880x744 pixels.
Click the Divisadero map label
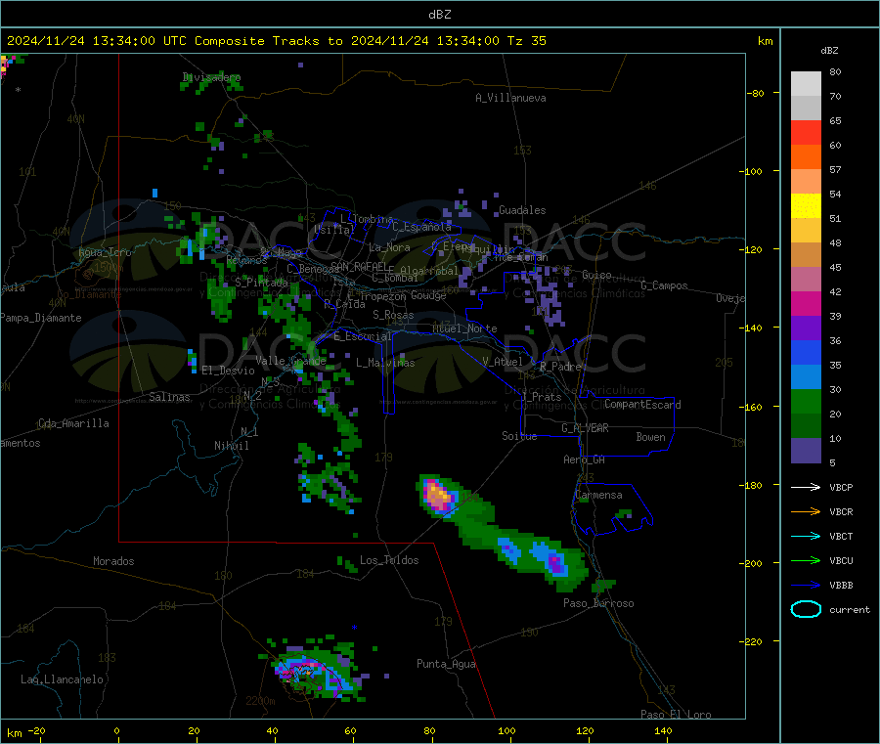211,77
